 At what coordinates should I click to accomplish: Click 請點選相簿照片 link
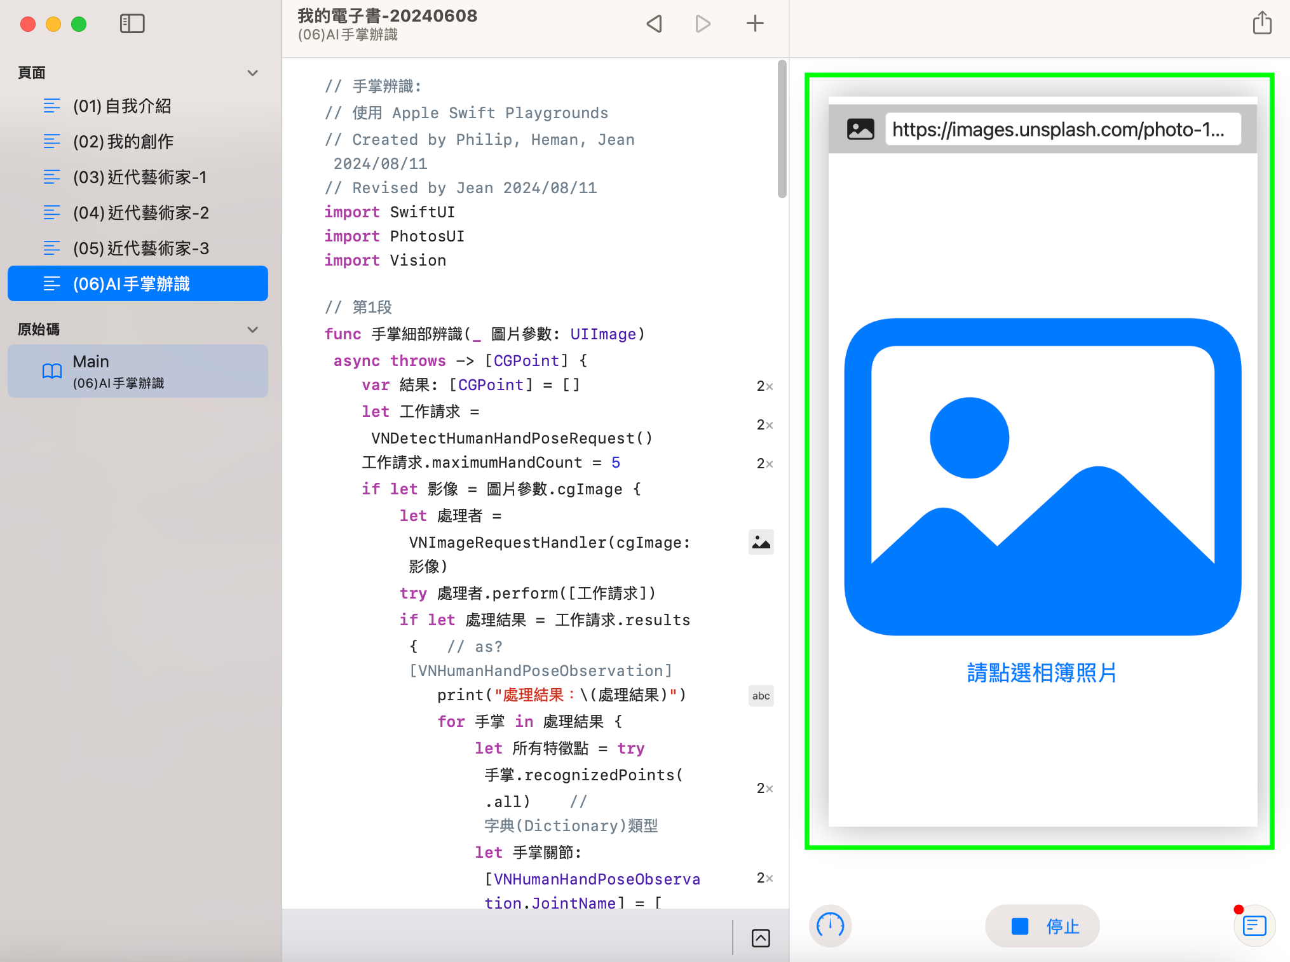(x=1042, y=672)
